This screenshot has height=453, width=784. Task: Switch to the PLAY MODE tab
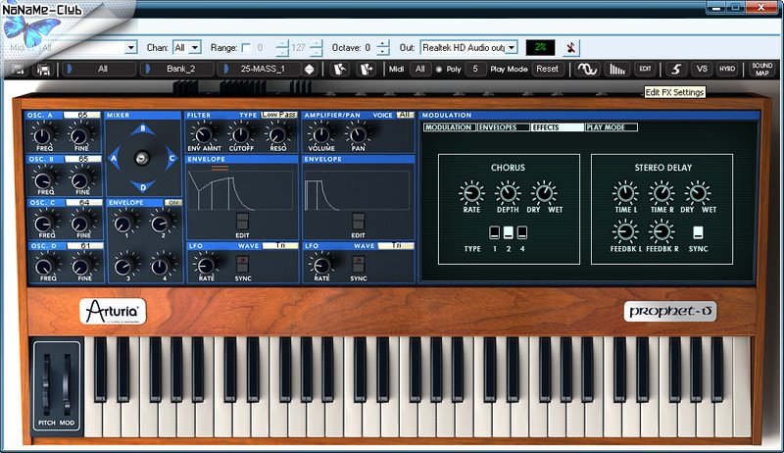pyautogui.click(x=611, y=127)
